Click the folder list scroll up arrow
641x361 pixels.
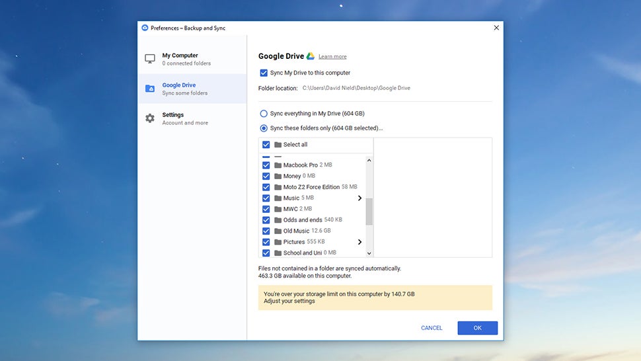click(x=369, y=161)
